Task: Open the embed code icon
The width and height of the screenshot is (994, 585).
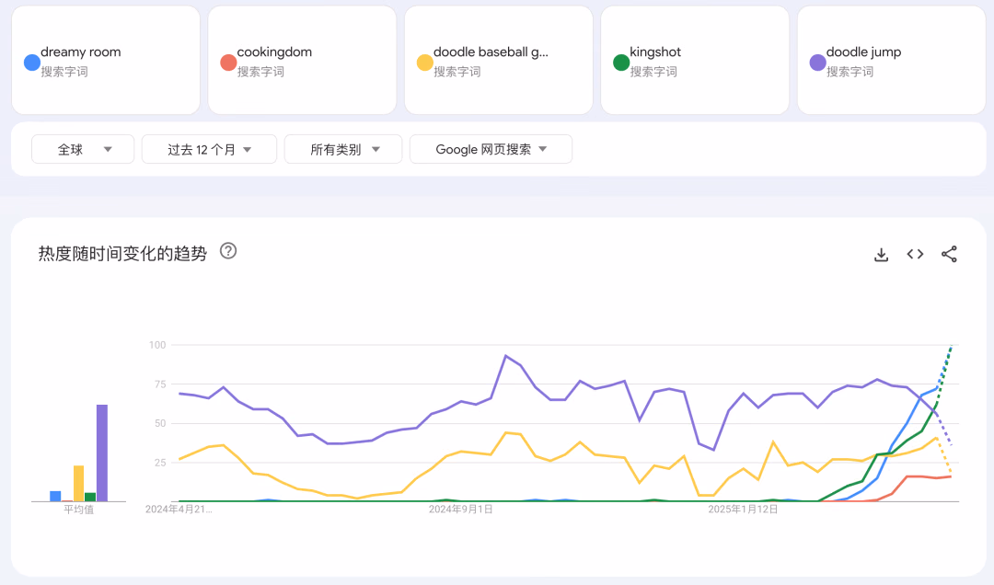Action: tap(915, 254)
